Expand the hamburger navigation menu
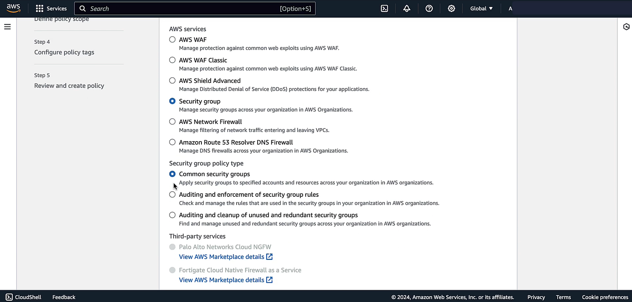Screen dimensions: 632x302 coord(8,27)
